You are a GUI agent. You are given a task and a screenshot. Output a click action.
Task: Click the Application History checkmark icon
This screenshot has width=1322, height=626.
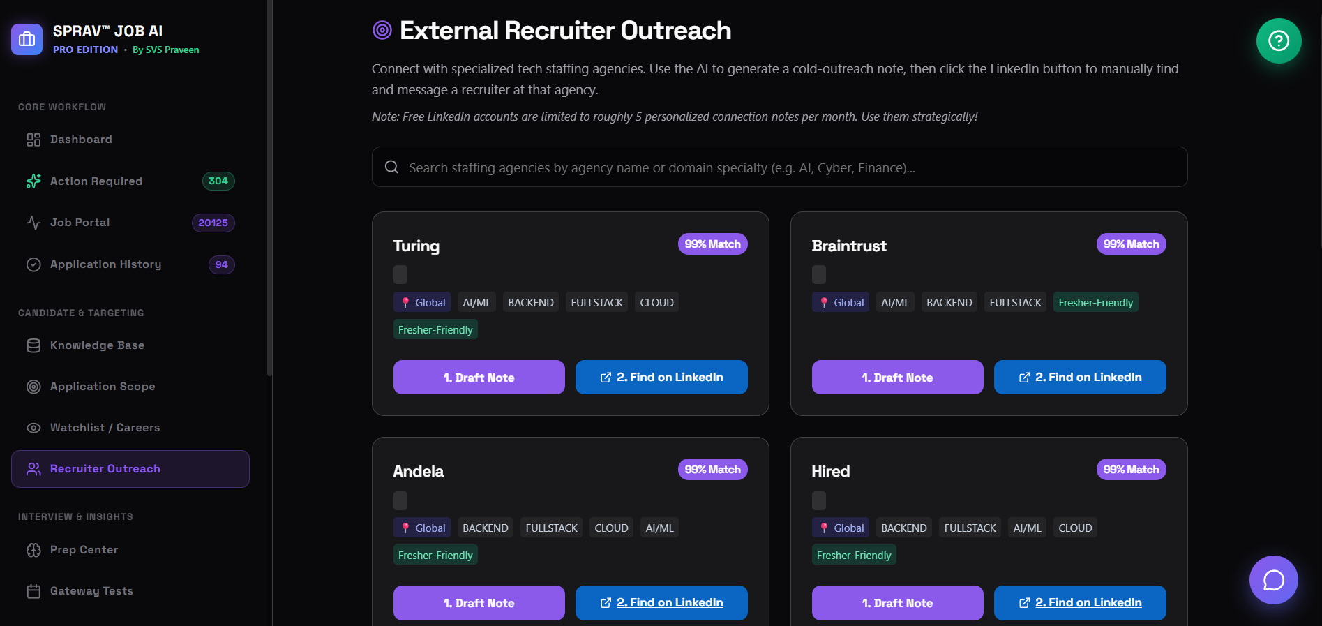point(33,264)
